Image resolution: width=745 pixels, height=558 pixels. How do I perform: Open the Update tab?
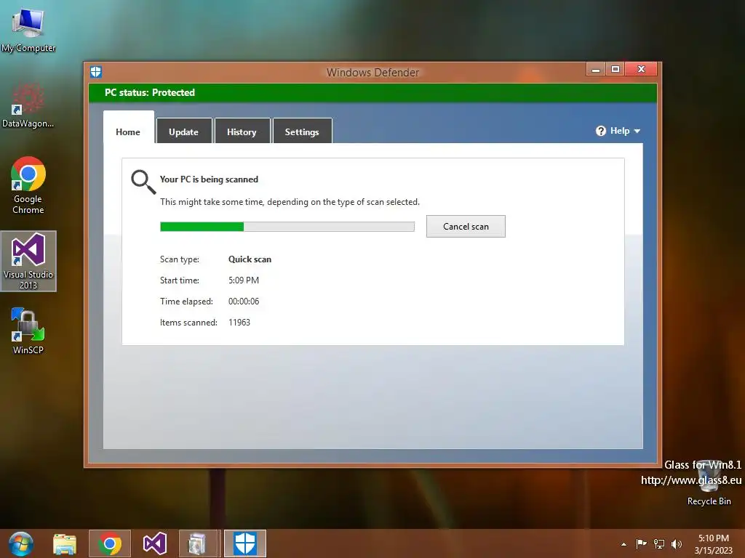click(184, 131)
